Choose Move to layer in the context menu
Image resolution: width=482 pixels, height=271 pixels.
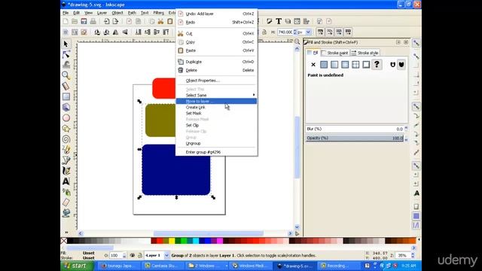click(x=216, y=101)
